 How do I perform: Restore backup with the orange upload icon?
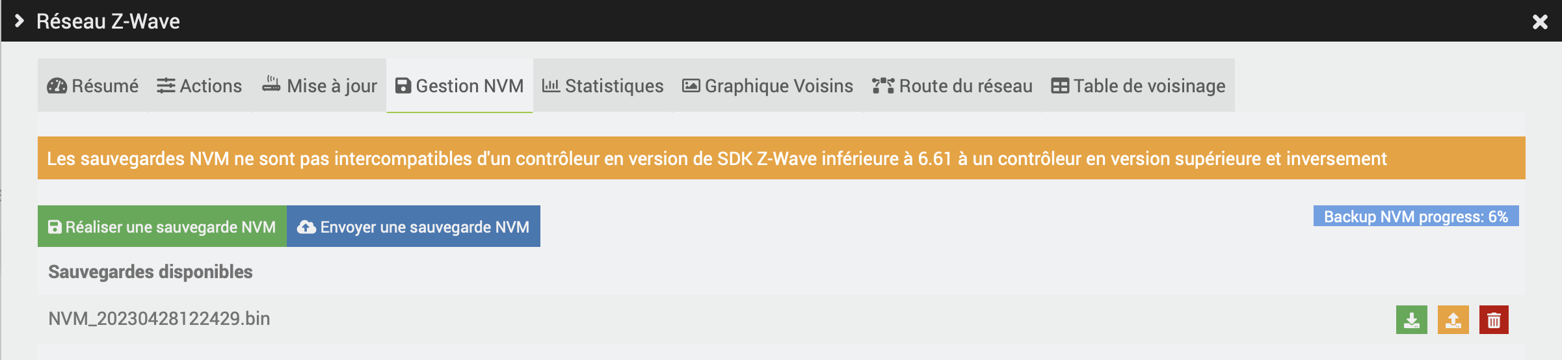pyautogui.click(x=1453, y=320)
